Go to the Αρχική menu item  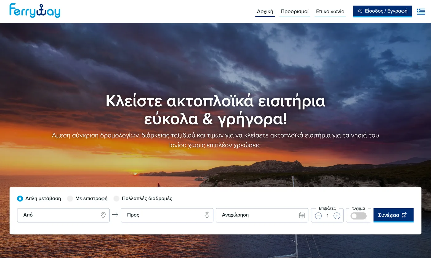point(265,12)
